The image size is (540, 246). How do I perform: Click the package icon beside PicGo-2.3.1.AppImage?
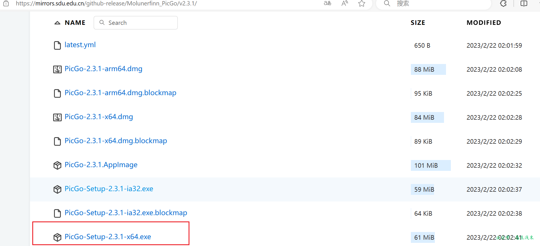point(57,165)
